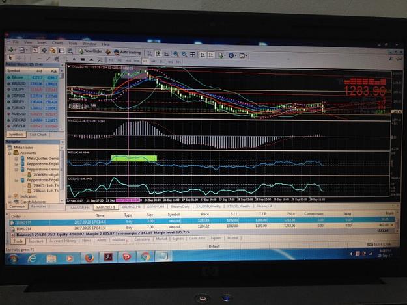Open the File menu
The image size is (407, 305).
pyautogui.click(x=16, y=42)
